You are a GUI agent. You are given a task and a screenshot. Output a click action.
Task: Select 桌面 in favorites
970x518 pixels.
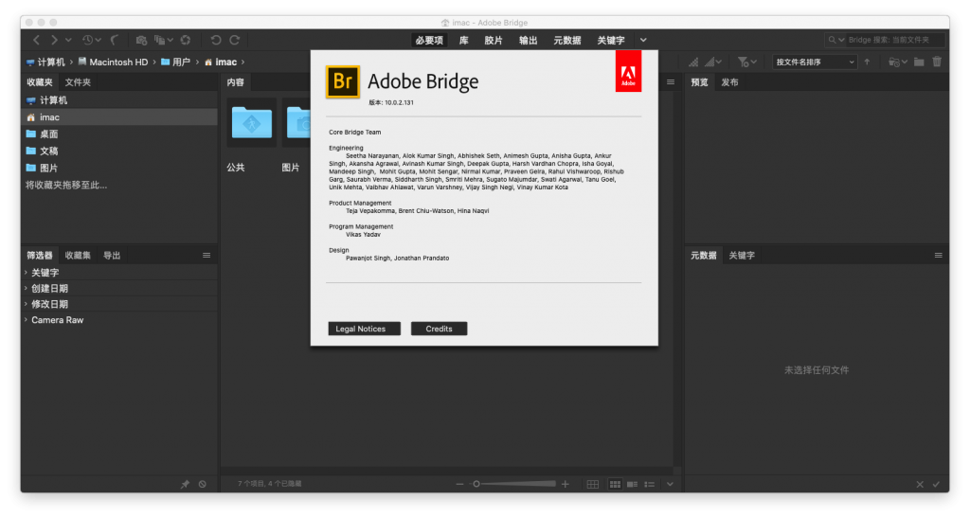pyautogui.click(x=119, y=134)
